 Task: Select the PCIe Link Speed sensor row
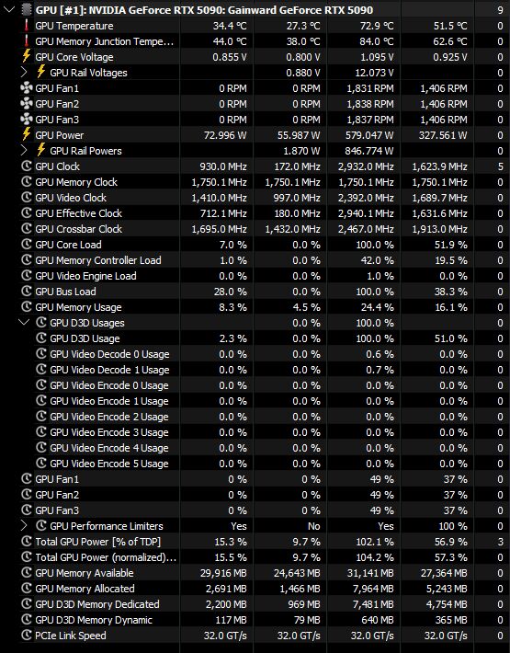(255, 636)
